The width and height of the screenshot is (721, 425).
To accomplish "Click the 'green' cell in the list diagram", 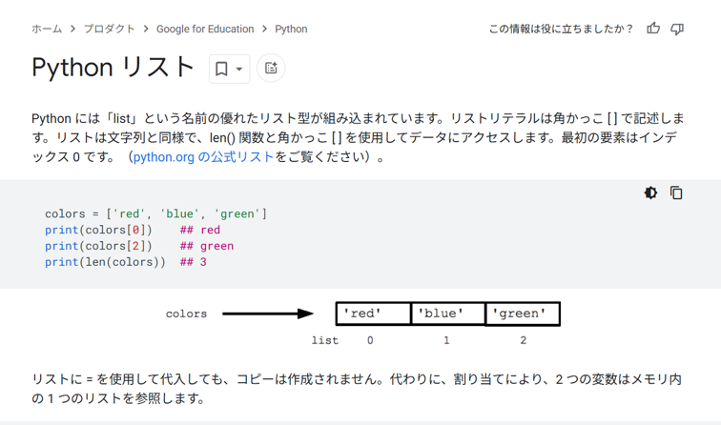I will [x=523, y=314].
